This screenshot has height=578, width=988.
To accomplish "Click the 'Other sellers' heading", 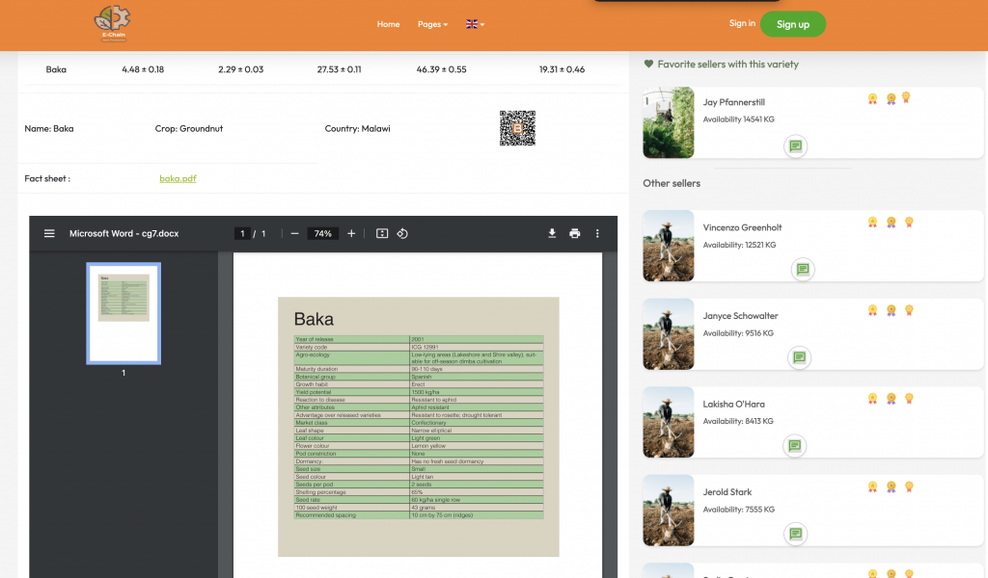I will pyautogui.click(x=672, y=183).
